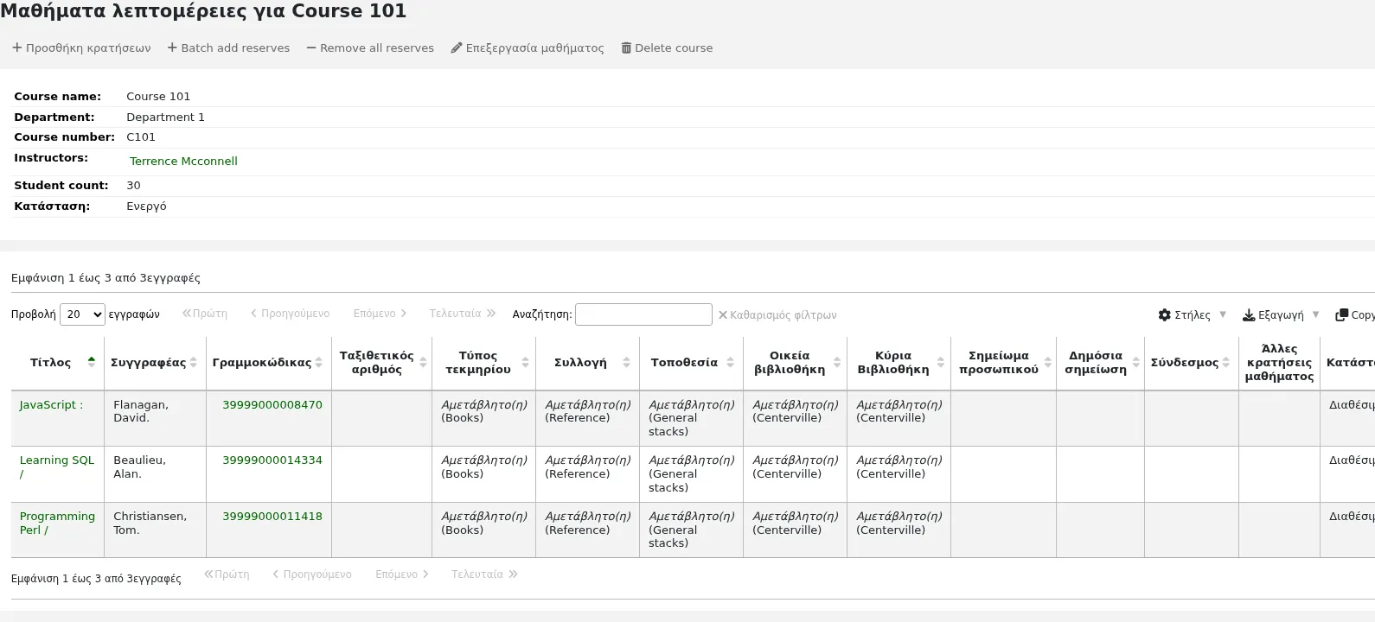Screen dimensions: 1375x622
Task: Sort by Κύρια Βιβλιοθήκη column arrow
Action: coord(941,362)
